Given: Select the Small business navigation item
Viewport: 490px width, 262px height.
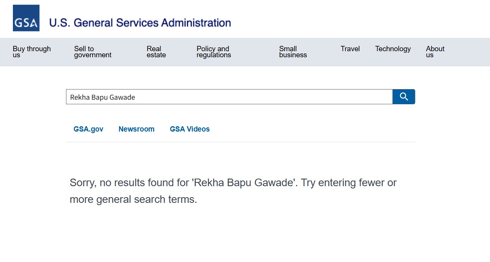Looking at the screenshot, I should (x=293, y=52).
